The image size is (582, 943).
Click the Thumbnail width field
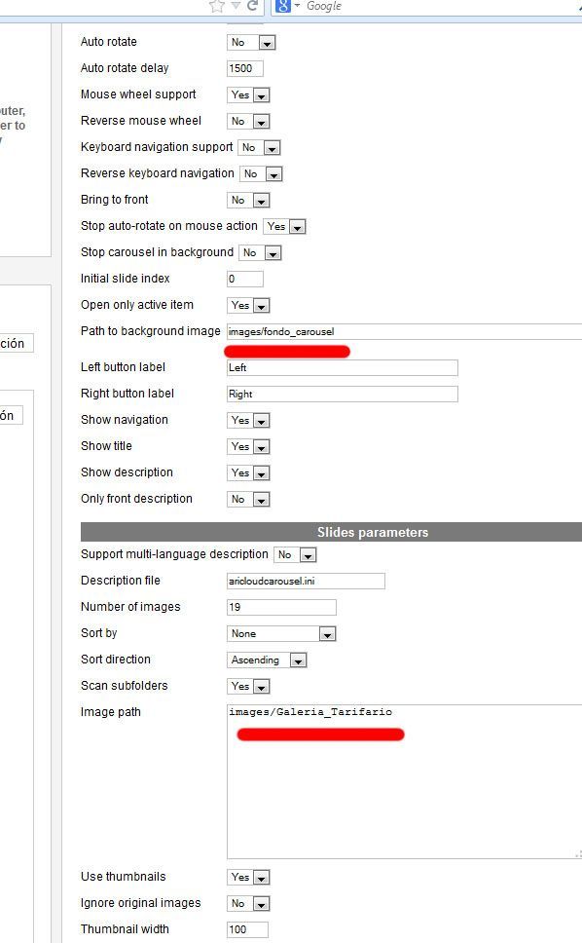point(247,929)
